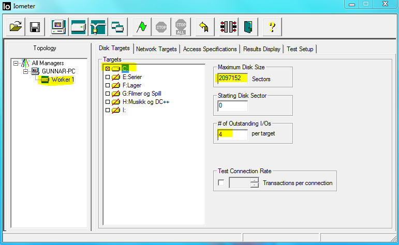Check the I: target checkbox

108,110
